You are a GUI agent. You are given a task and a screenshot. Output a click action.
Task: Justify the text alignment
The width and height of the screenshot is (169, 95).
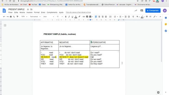pyautogui.click(x=106, y=17)
